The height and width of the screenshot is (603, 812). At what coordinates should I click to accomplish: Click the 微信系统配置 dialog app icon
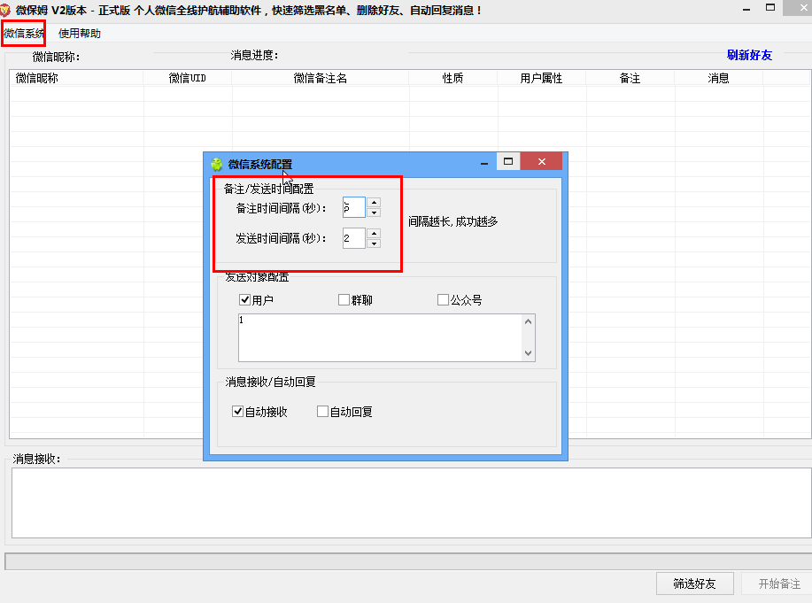216,165
